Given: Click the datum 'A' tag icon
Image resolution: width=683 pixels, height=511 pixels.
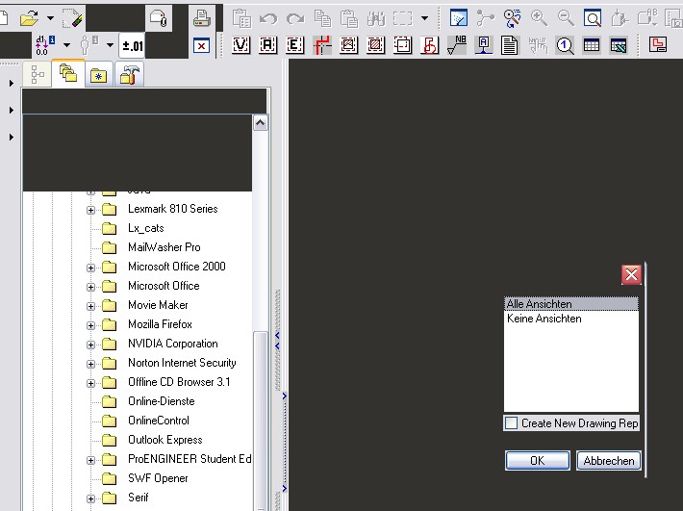Looking at the screenshot, I should [x=484, y=45].
